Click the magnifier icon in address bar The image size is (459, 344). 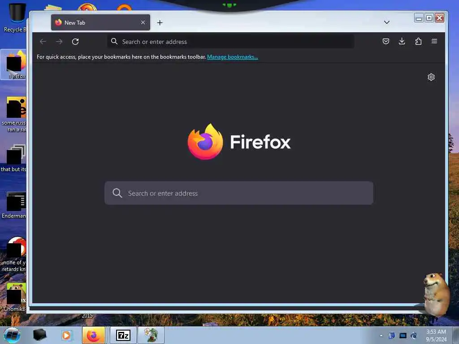114,42
